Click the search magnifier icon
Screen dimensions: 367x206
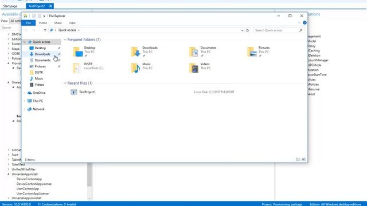(300, 30)
